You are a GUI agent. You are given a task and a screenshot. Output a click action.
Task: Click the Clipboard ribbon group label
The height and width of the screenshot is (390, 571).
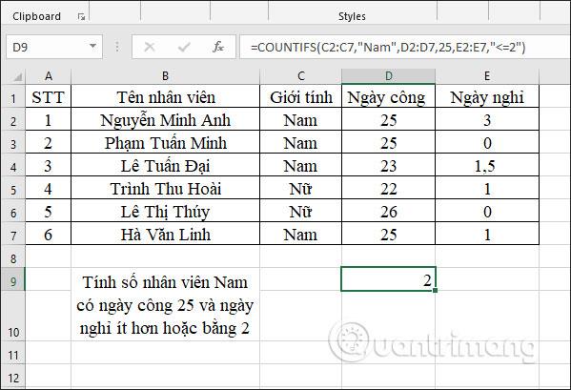pos(36,16)
